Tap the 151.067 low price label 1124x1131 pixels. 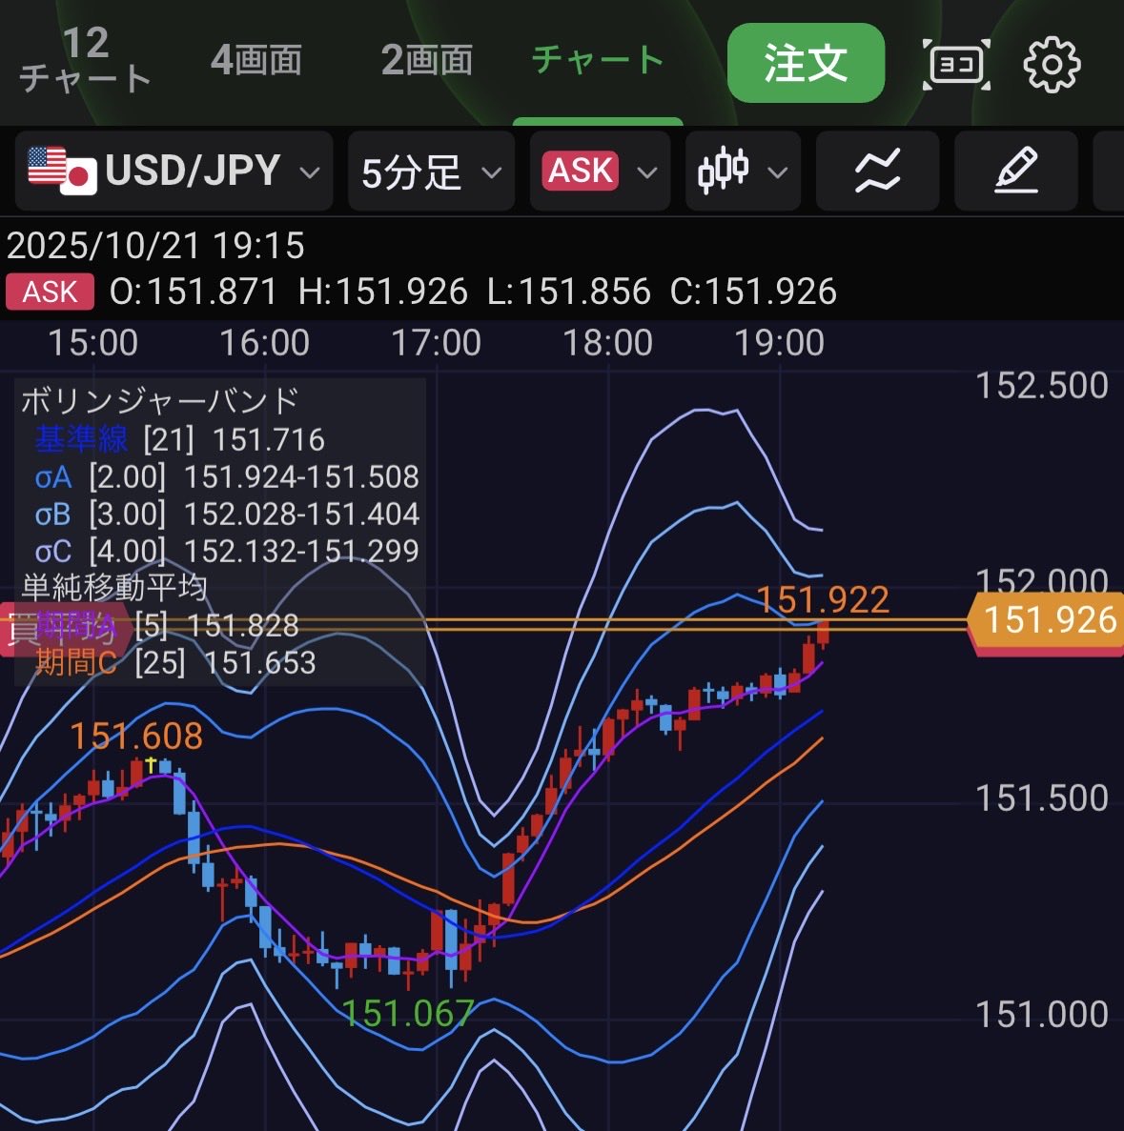[407, 1014]
